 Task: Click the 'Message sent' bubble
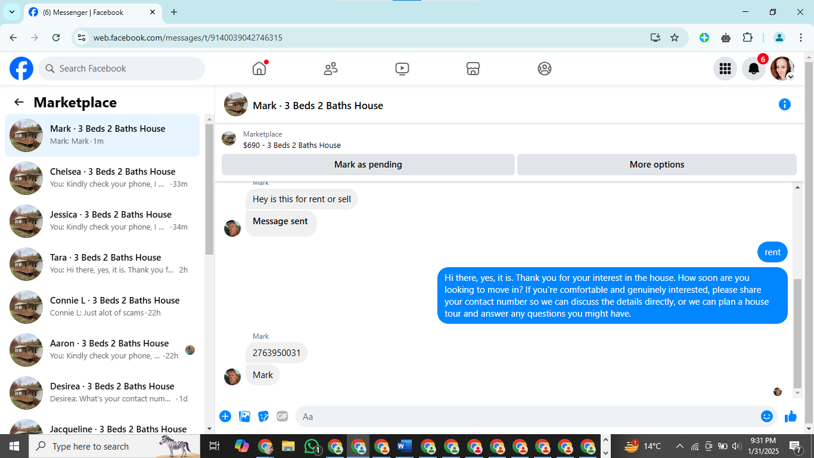point(281,223)
